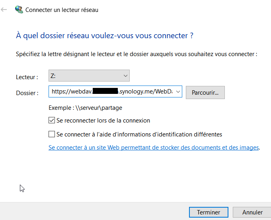Click the 'Lecteur :' label
This screenshot has height=220, width=271.
27,77
